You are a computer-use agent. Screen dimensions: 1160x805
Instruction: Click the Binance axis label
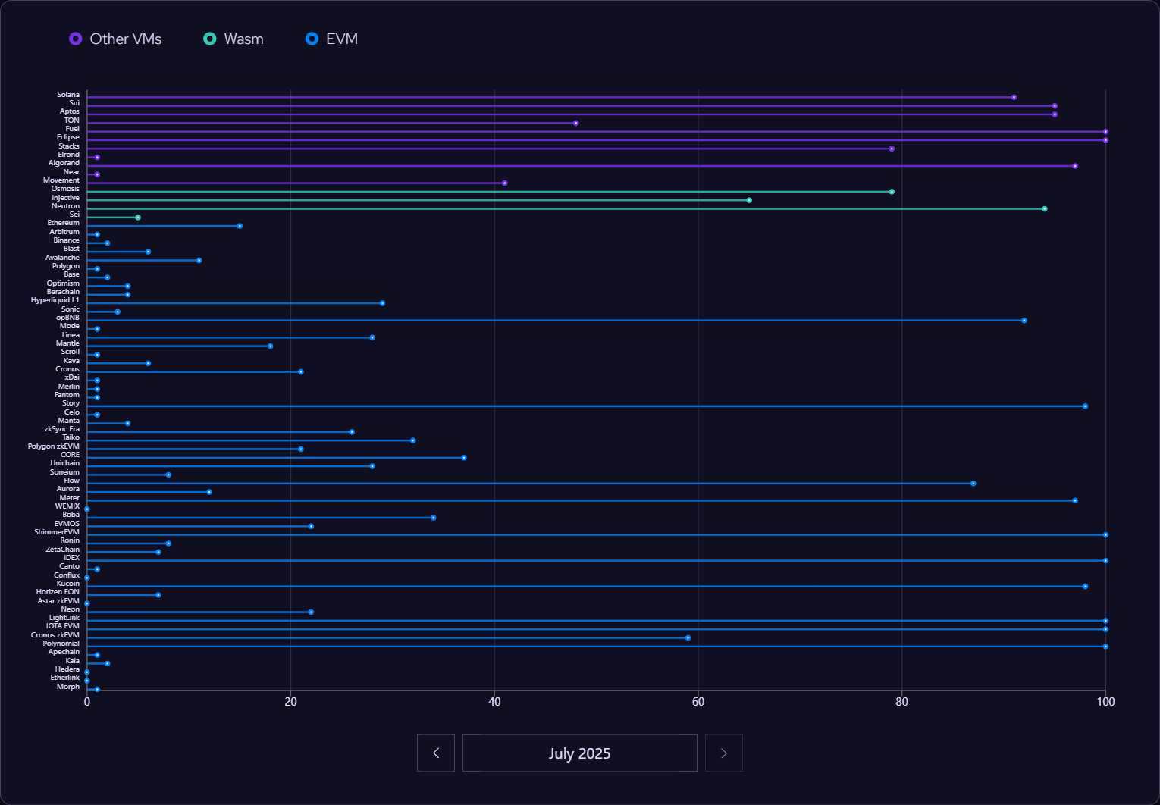[67, 240]
